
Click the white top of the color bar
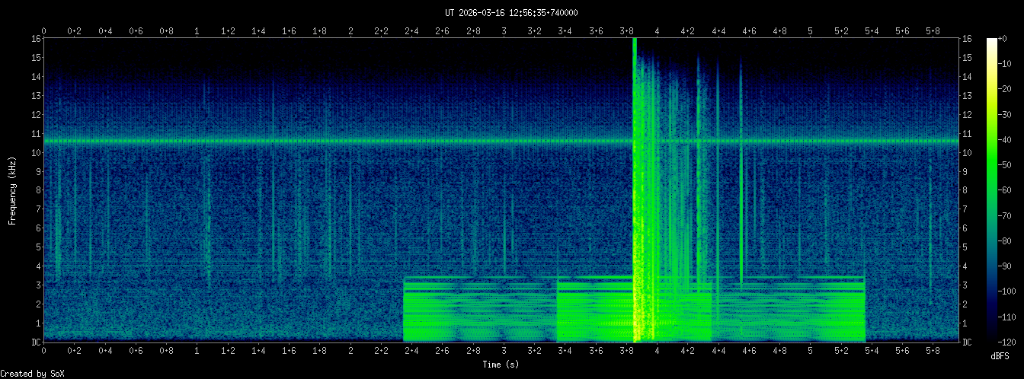[992, 41]
